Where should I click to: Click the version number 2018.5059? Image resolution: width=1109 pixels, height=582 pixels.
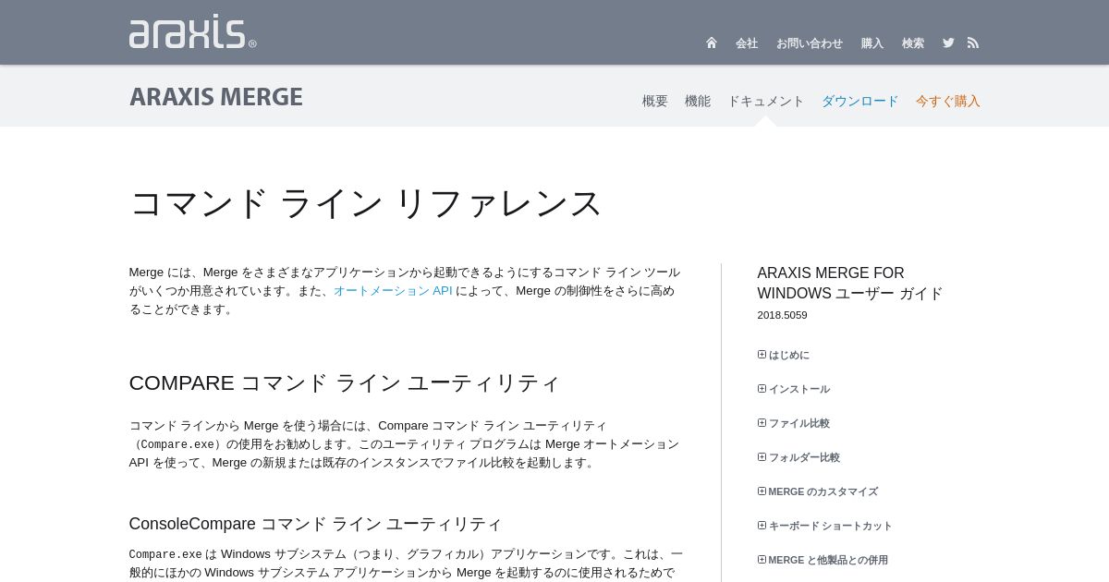[783, 315]
